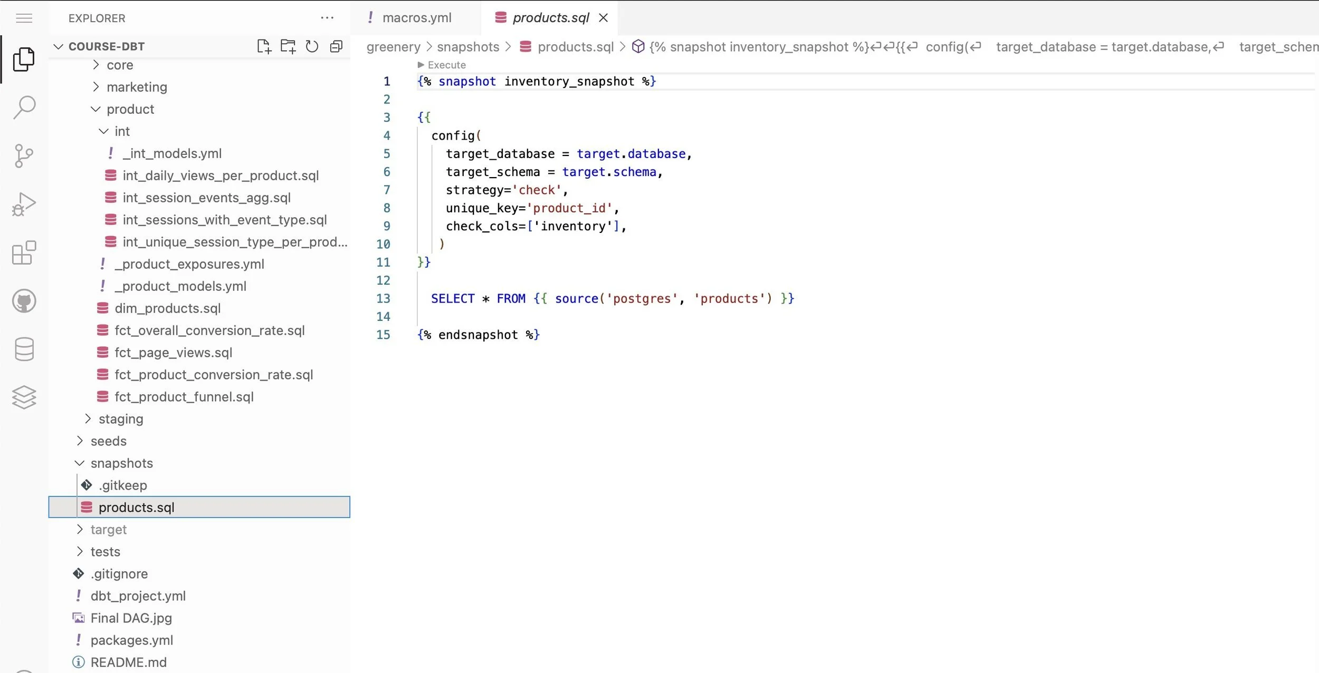Expand the core folder
1319x673 pixels.
[120, 65]
